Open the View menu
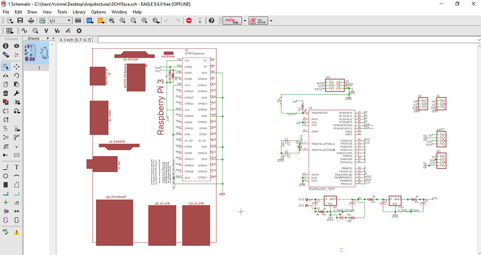Image resolution: width=481 pixels, height=255 pixels. [x=47, y=12]
